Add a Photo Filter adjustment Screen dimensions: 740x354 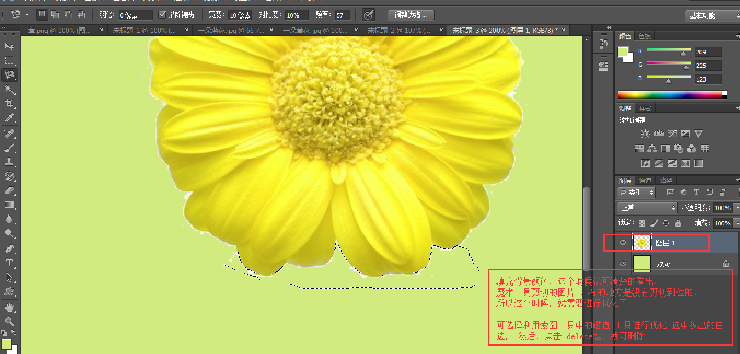pyautogui.click(x=679, y=148)
